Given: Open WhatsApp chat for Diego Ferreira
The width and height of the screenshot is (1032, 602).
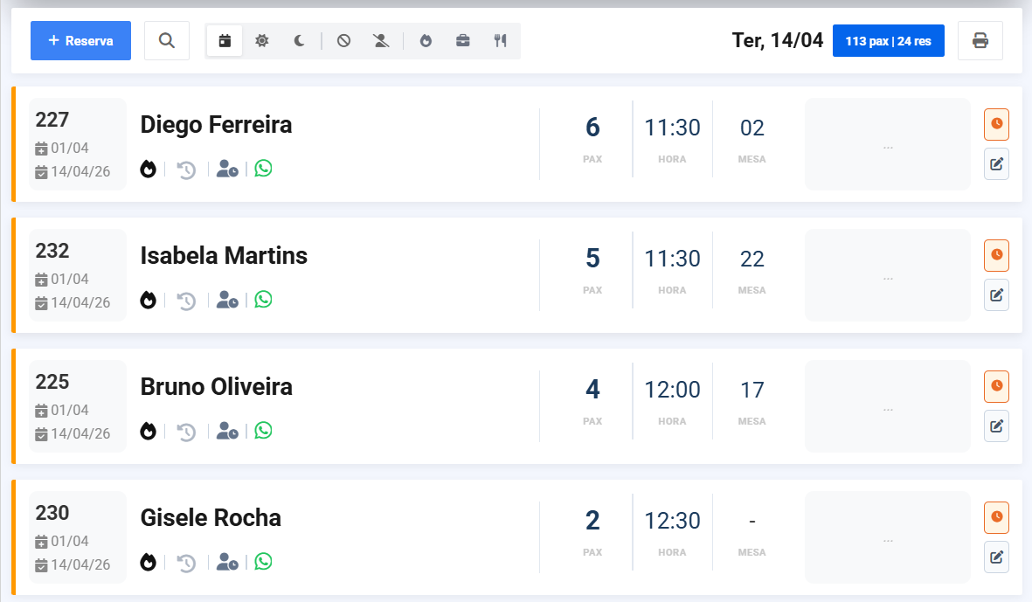Looking at the screenshot, I should [x=263, y=169].
